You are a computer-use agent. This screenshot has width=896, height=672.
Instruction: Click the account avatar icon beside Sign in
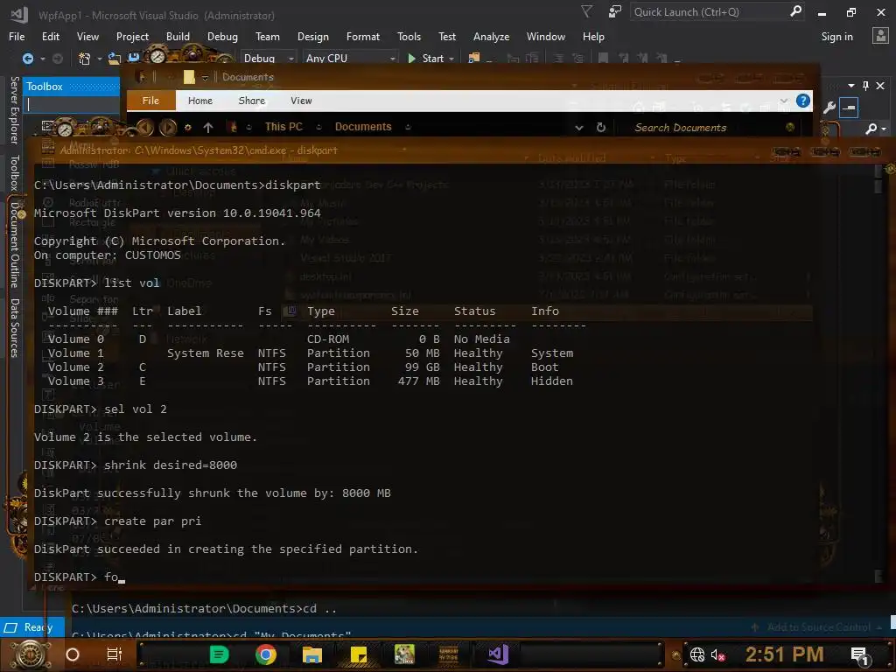880,36
